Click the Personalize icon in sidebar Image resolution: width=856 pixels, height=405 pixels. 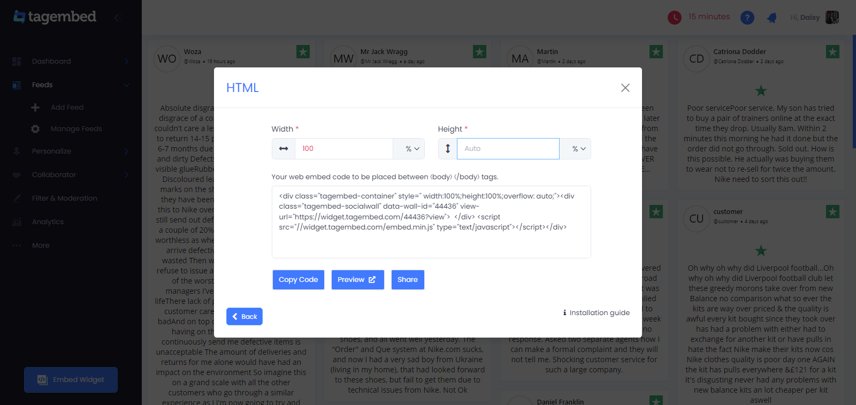17,151
